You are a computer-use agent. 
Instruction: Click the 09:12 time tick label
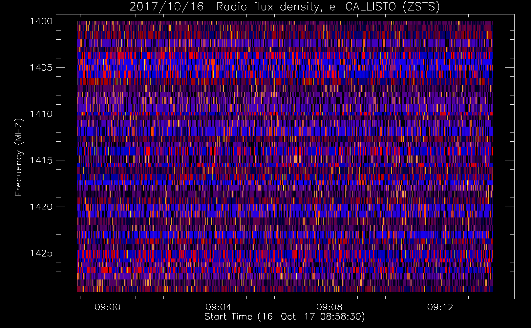440,307
